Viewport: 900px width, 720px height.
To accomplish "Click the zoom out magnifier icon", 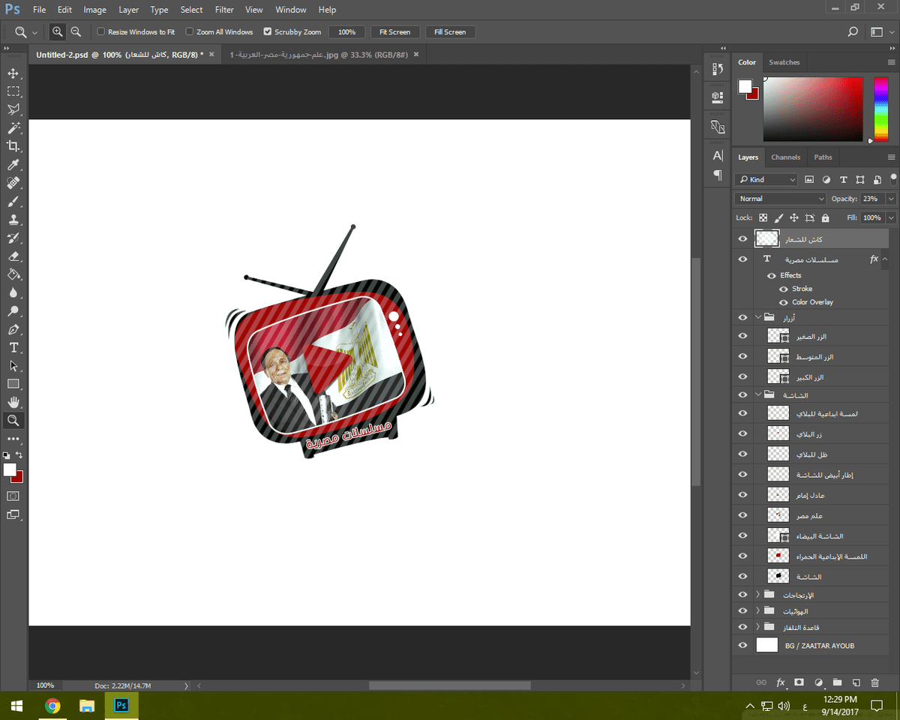I will click(x=76, y=32).
